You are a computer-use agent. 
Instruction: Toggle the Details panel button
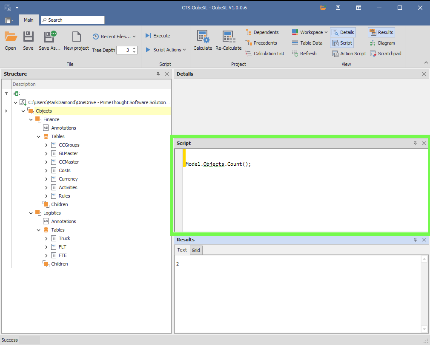pyautogui.click(x=343, y=32)
